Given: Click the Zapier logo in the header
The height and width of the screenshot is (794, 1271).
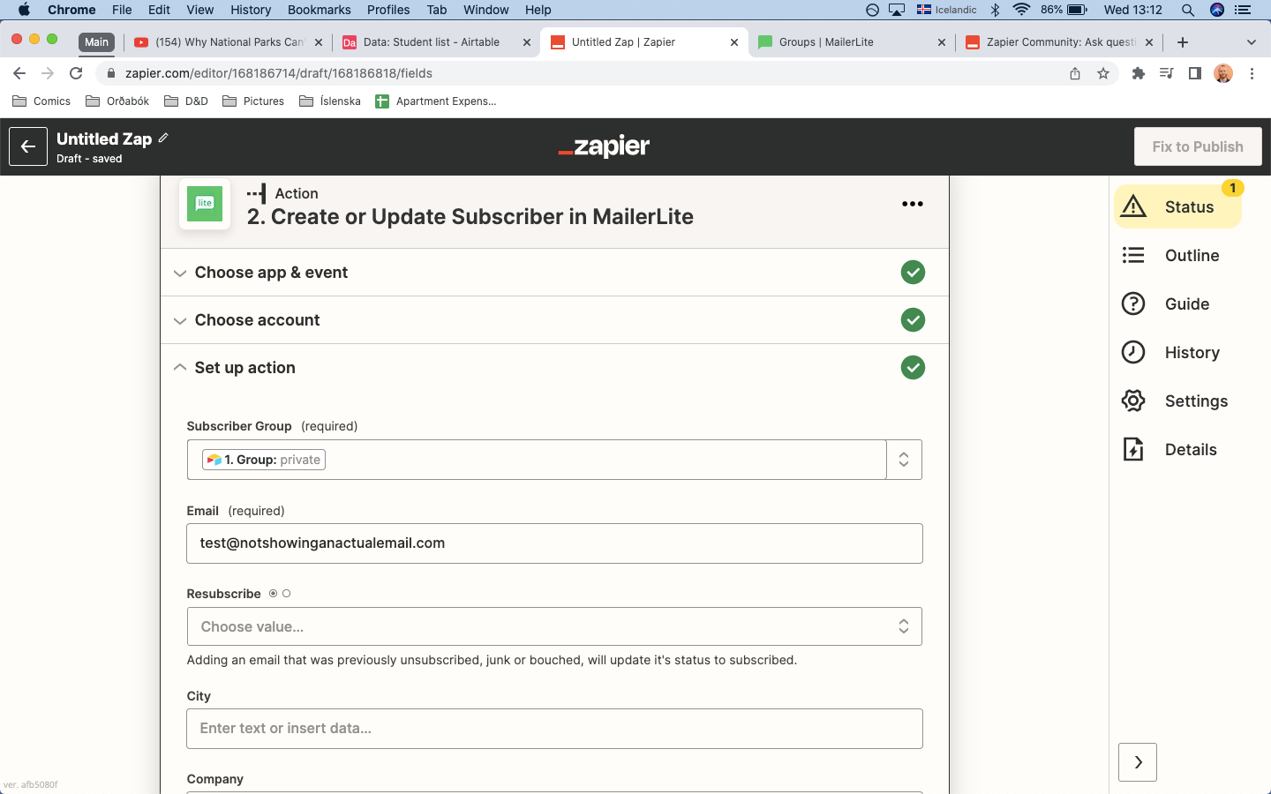Looking at the screenshot, I should point(605,146).
